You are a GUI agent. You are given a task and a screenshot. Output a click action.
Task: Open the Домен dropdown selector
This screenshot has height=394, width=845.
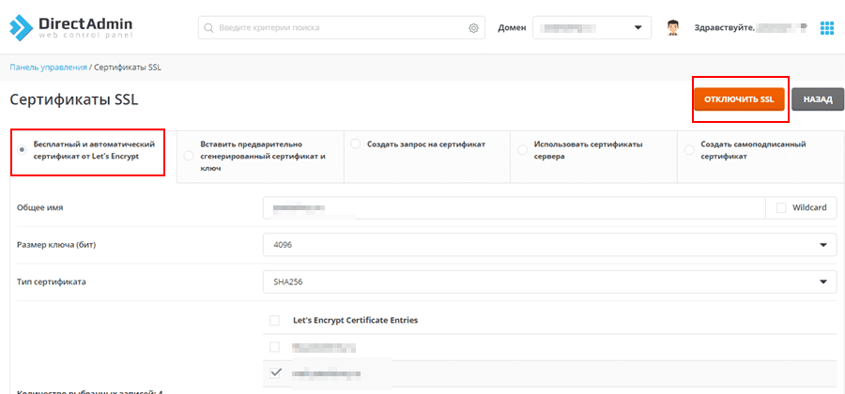click(x=591, y=27)
